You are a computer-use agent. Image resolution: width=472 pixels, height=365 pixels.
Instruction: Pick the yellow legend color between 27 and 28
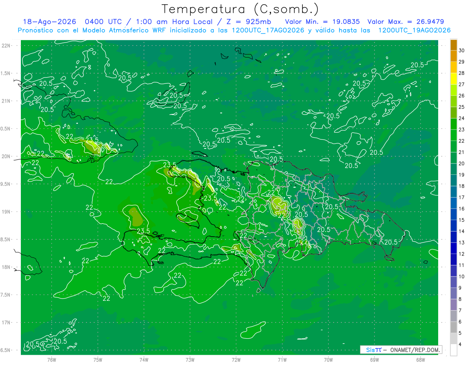pos(454,79)
